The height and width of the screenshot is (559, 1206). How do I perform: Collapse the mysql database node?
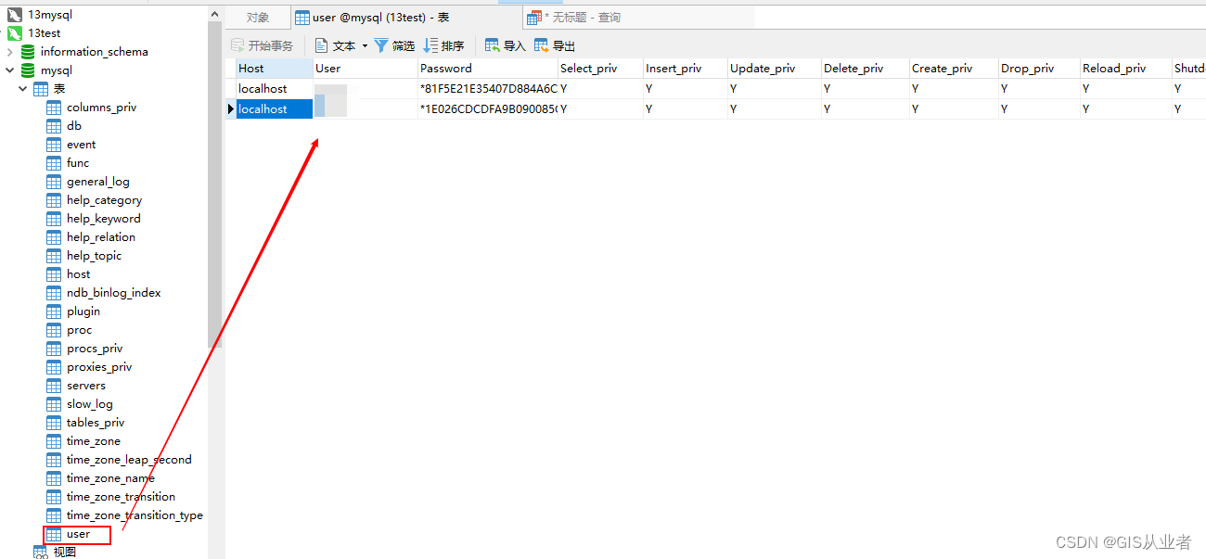pyautogui.click(x=10, y=70)
